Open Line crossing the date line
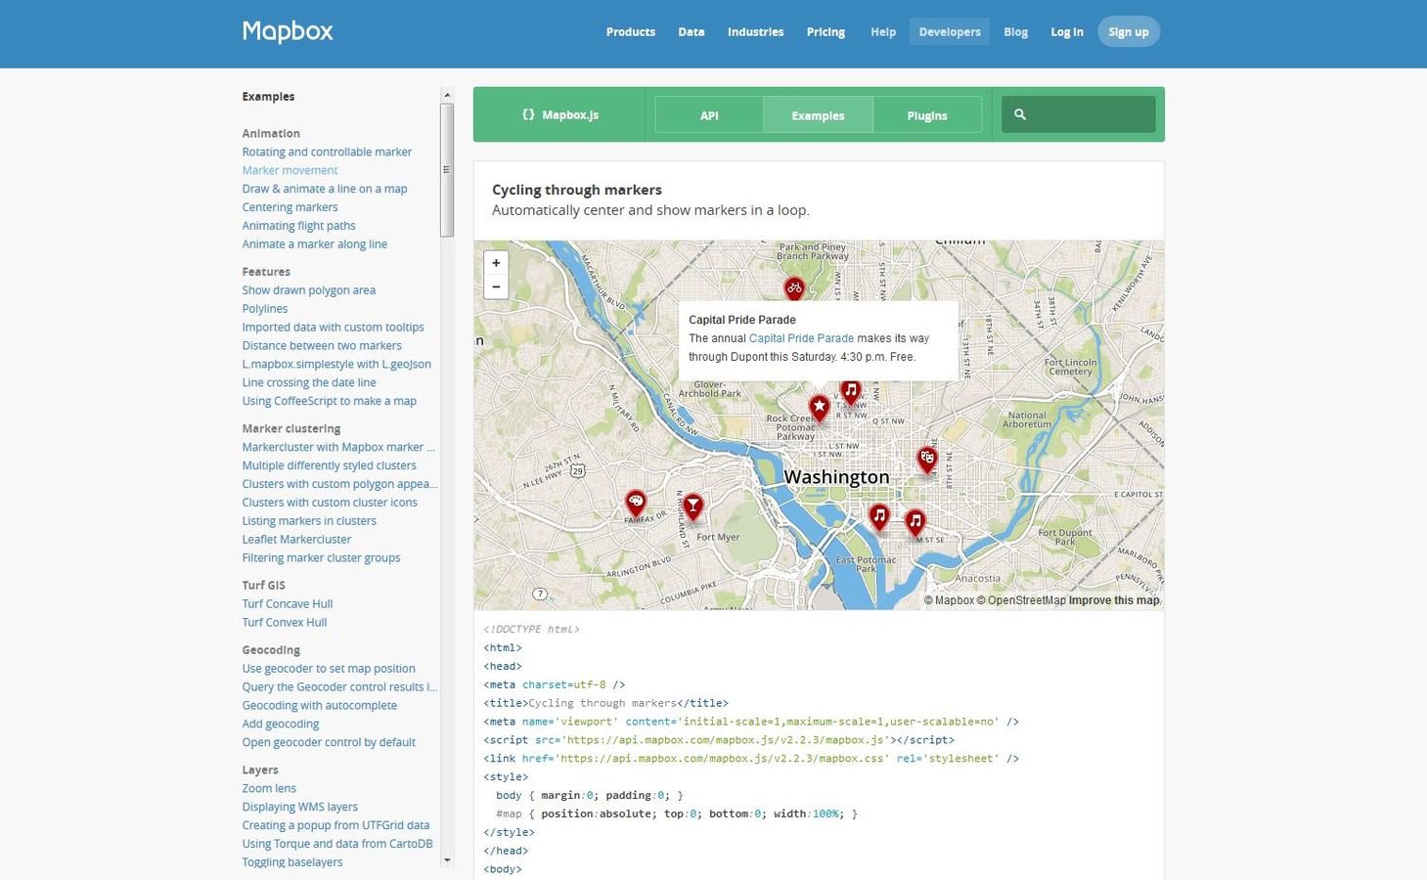The height and width of the screenshot is (880, 1427). pos(309,382)
